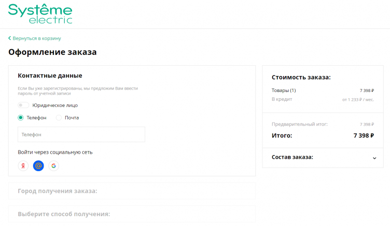Screen dimensions: 390x226
Task: Click the back chevron arrow icon
Action: coord(10,38)
